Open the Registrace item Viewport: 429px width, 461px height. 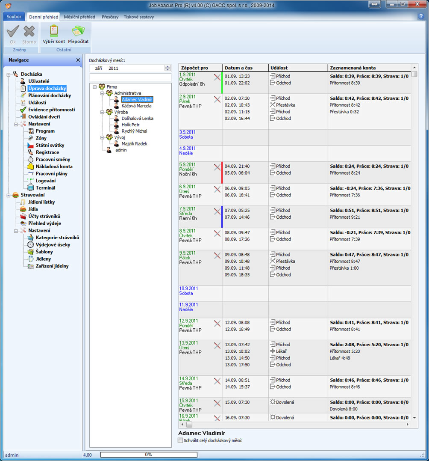47,152
